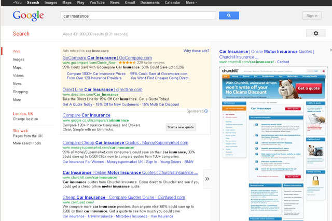Click the Start a new quote button
This screenshot has width=332, height=221.
181,127
